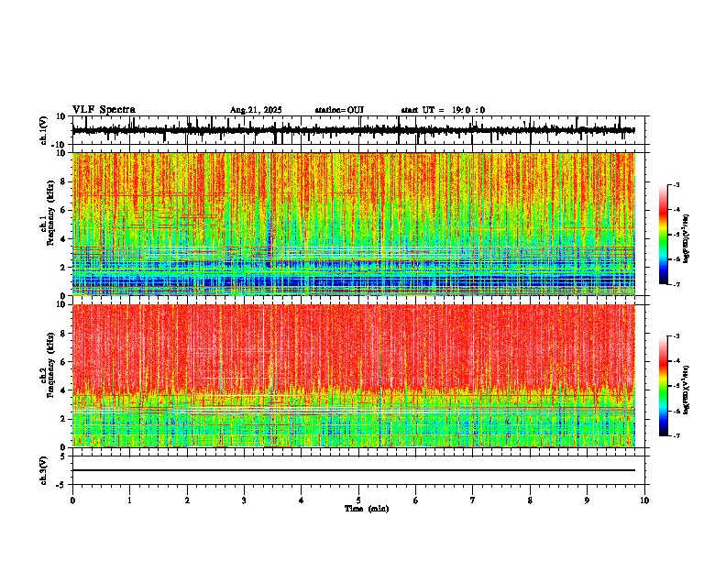Click the "4" kHz tick on ch.1 frequency axis
726x561 pixels.
point(63,239)
